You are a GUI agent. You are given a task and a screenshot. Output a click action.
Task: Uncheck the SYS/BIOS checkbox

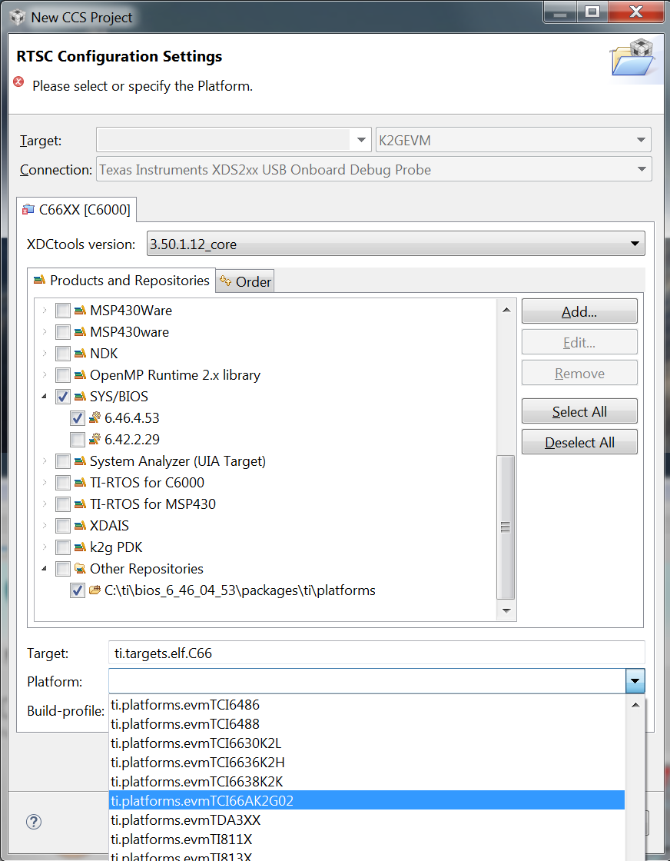[x=63, y=397]
